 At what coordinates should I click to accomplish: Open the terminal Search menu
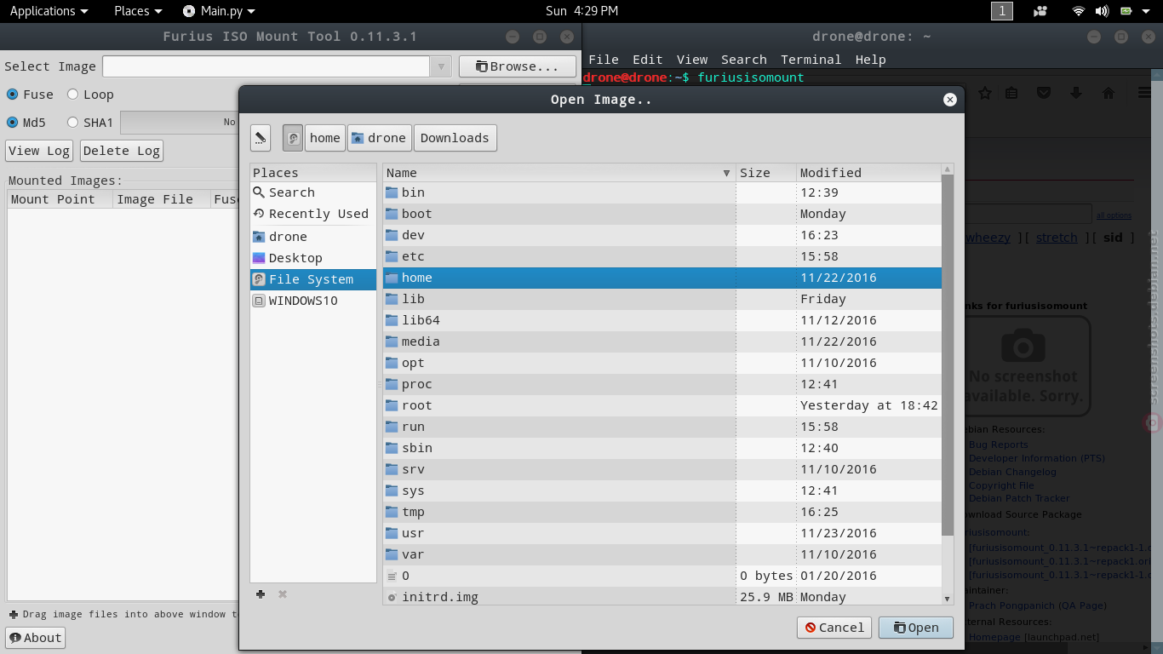pyautogui.click(x=744, y=60)
